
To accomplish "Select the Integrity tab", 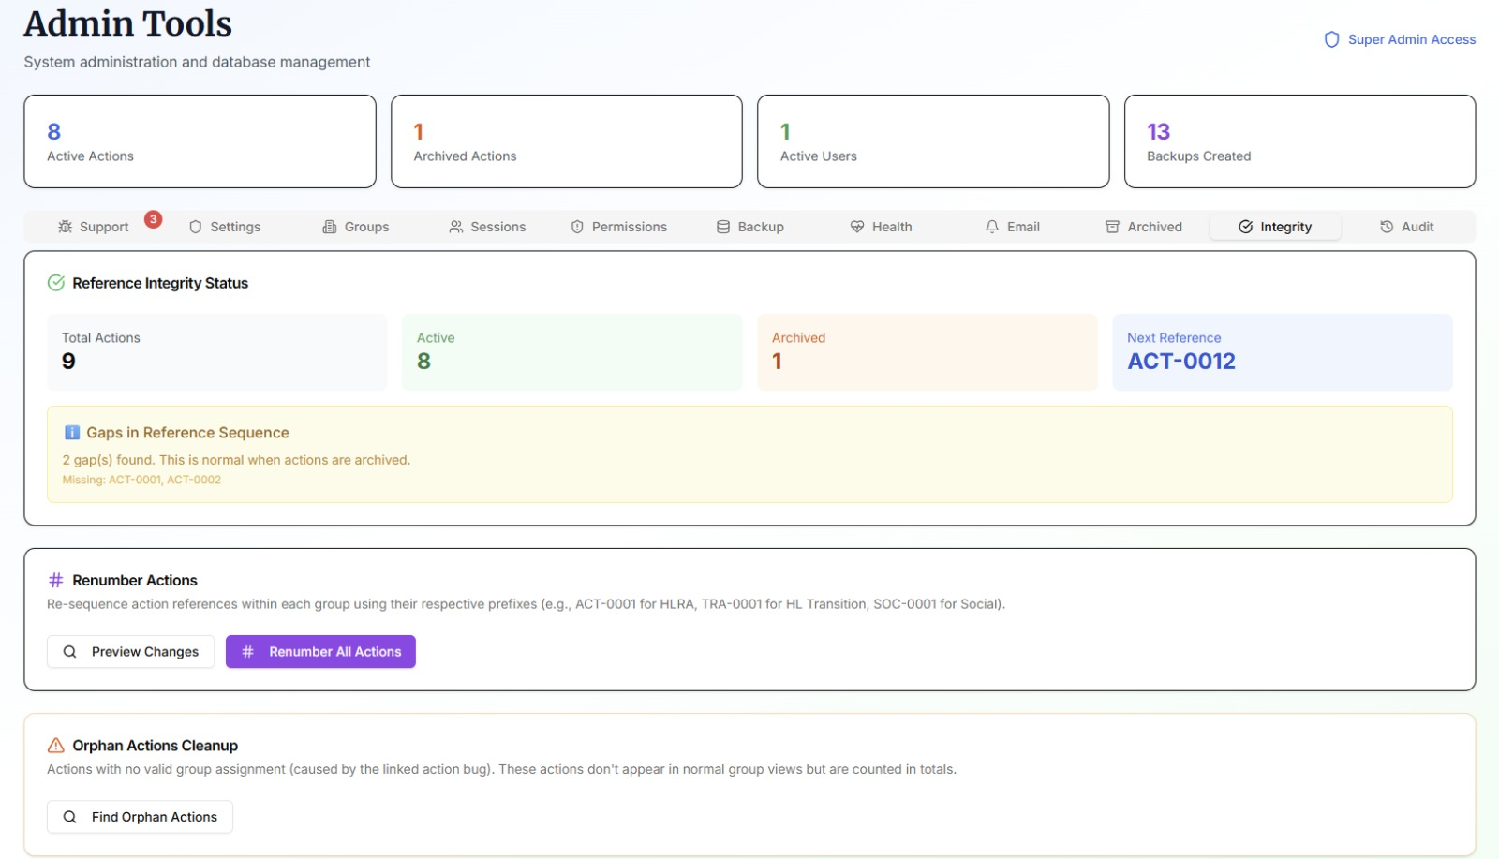I will point(1275,227).
